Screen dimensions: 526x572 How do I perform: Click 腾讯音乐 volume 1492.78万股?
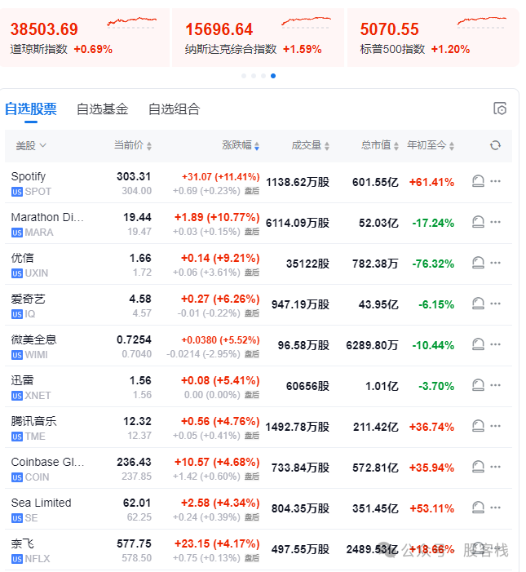297,427
